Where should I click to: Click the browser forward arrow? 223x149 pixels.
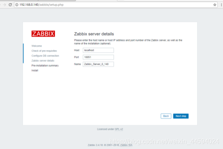(4, 5)
